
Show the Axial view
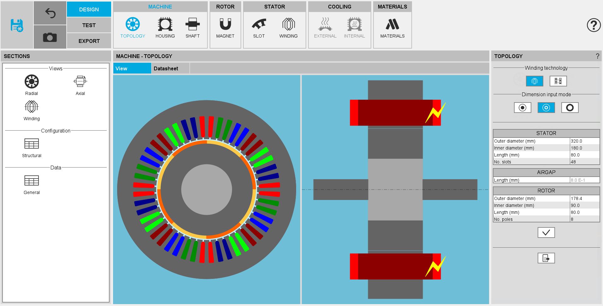[x=80, y=85]
